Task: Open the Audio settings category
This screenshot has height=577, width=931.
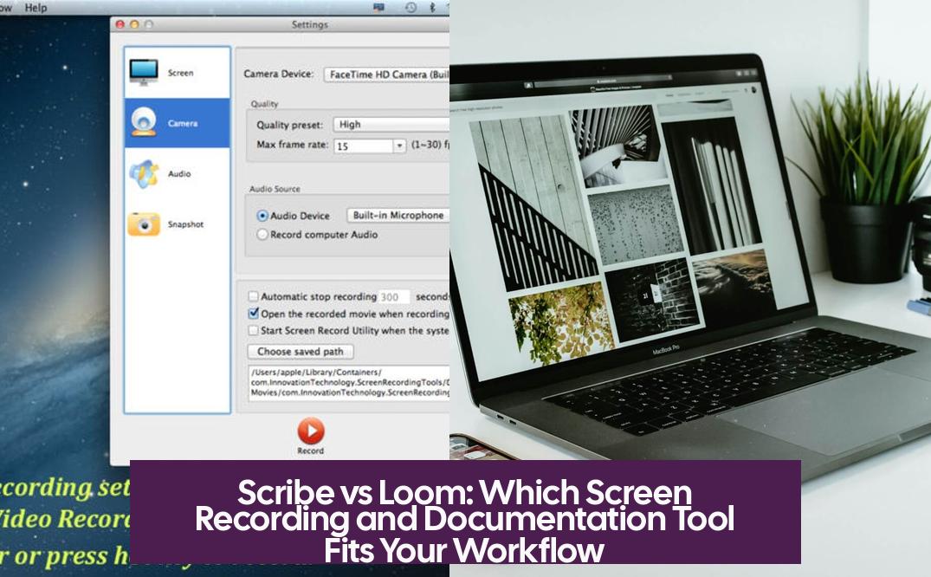Action: tap(177, 173)
